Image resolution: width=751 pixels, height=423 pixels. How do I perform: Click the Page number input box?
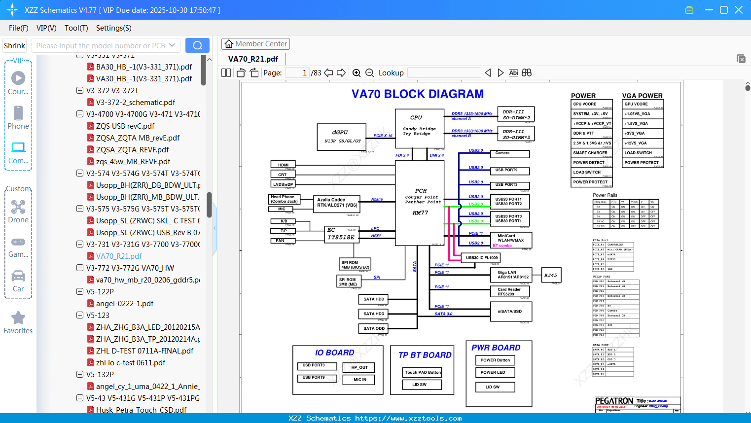pos(297,73)
